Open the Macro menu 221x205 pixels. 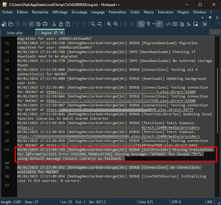coord(149,12)
